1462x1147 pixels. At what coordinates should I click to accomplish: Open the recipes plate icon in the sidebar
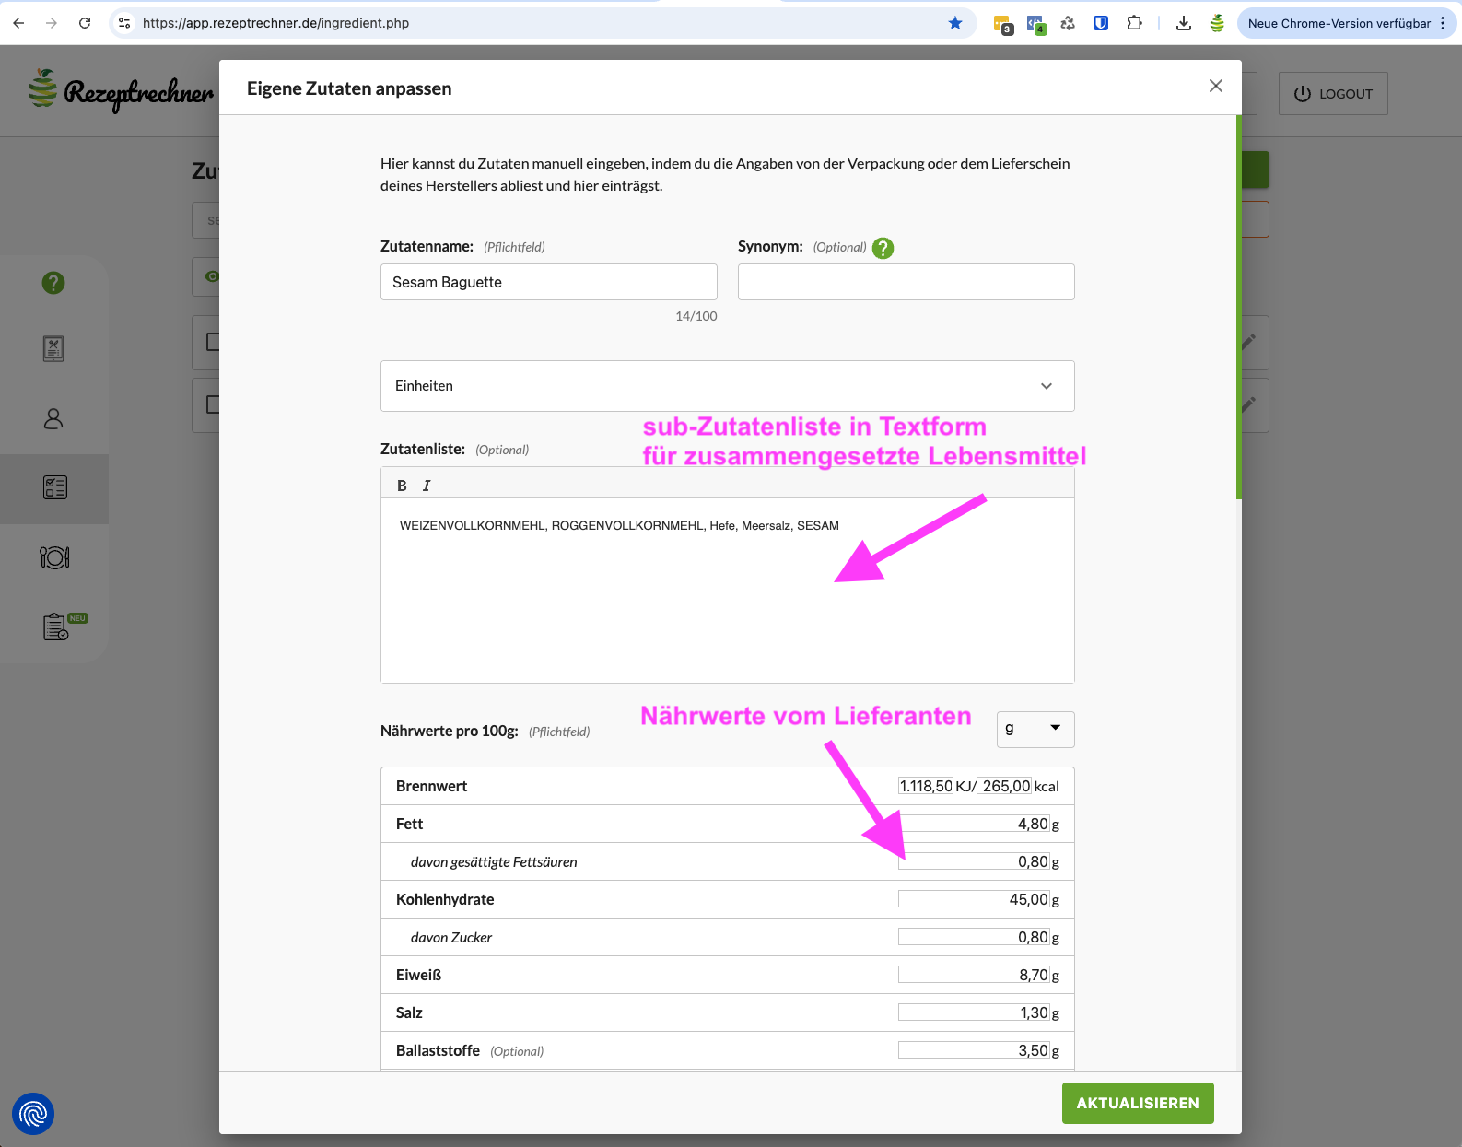(x=54, y=557)
